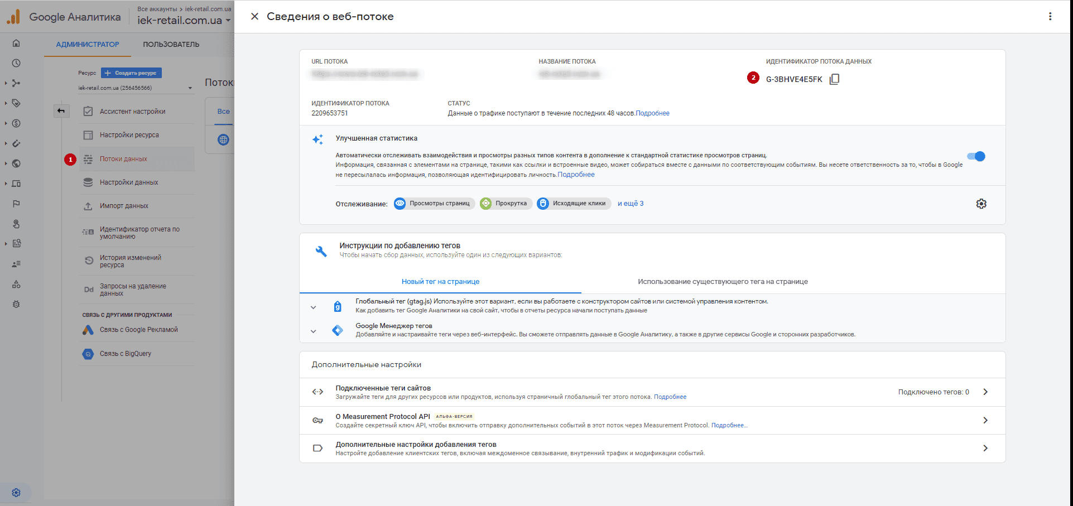Image resolution: width=1073 pixels, height=506 pixels.
Task: Open Подключенные теги сайтов chevron
Action: point(985,392)
